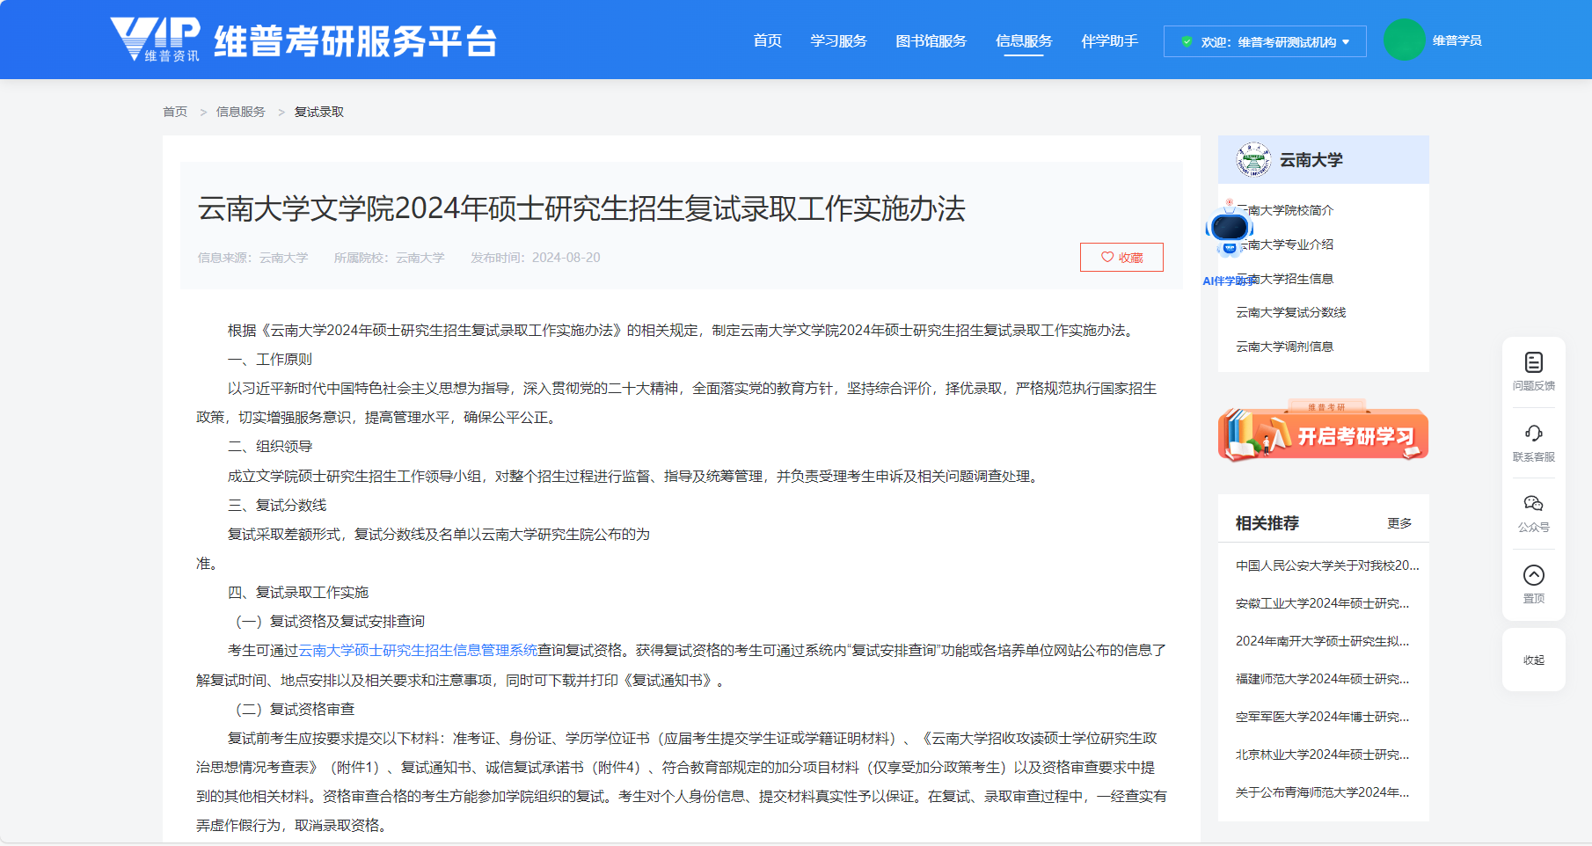Click the 问题反馈 feedback icon
1592x846 pixels.
[x=1533, y=362]
